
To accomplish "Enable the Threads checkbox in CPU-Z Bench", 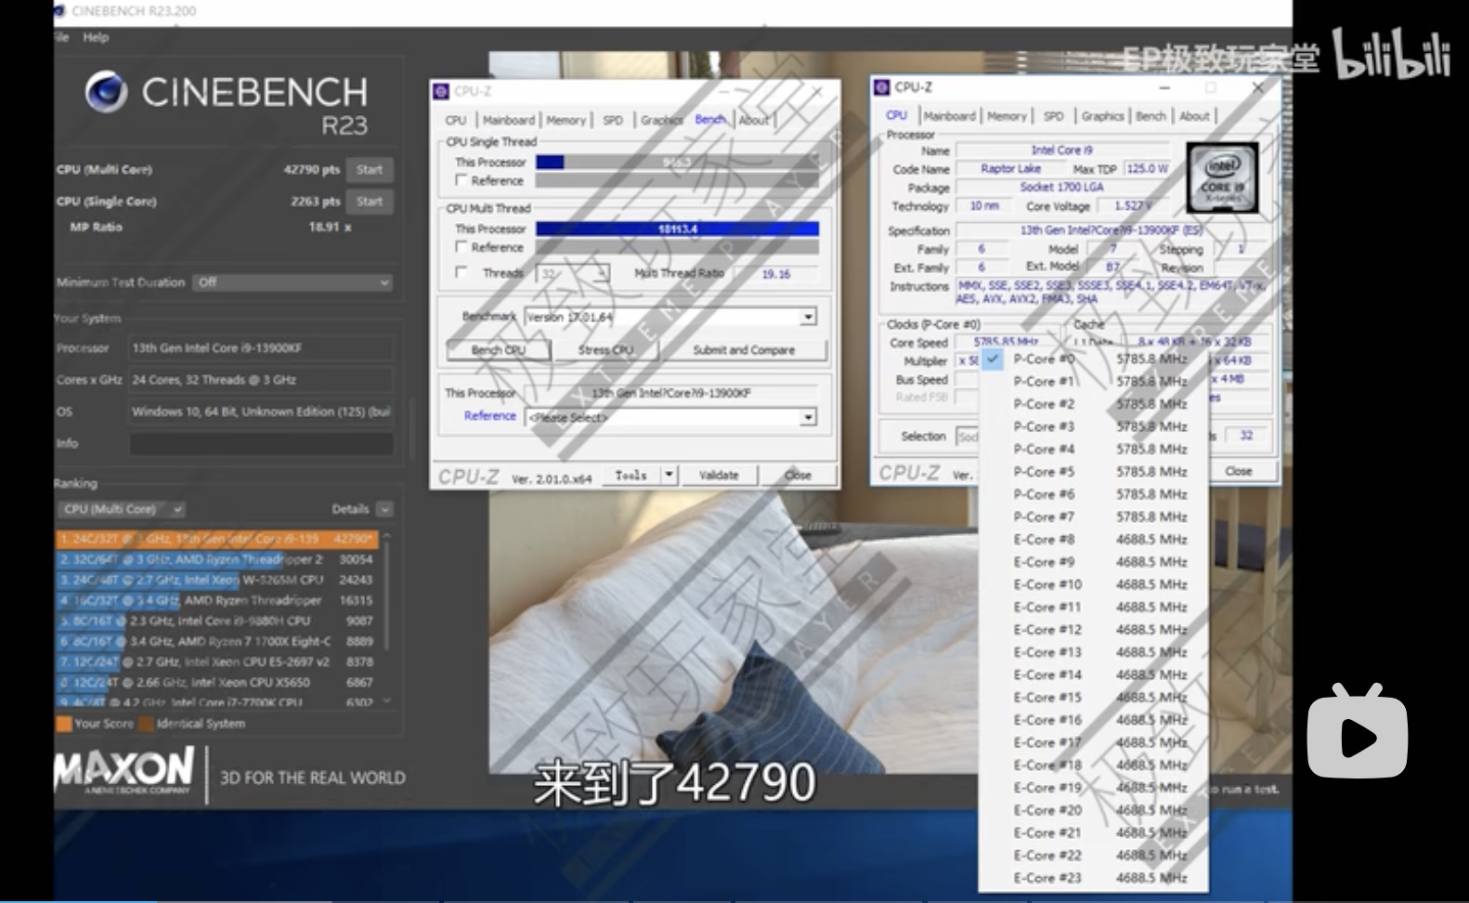I will 461,272.
